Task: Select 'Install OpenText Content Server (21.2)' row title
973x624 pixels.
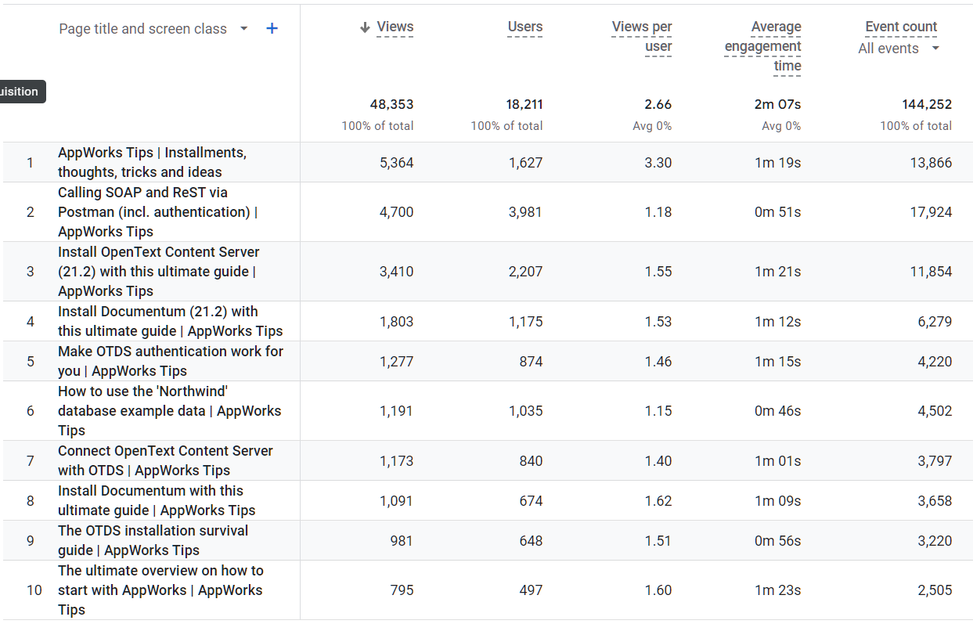Action: pyautogui.click(x=159, y=271)
